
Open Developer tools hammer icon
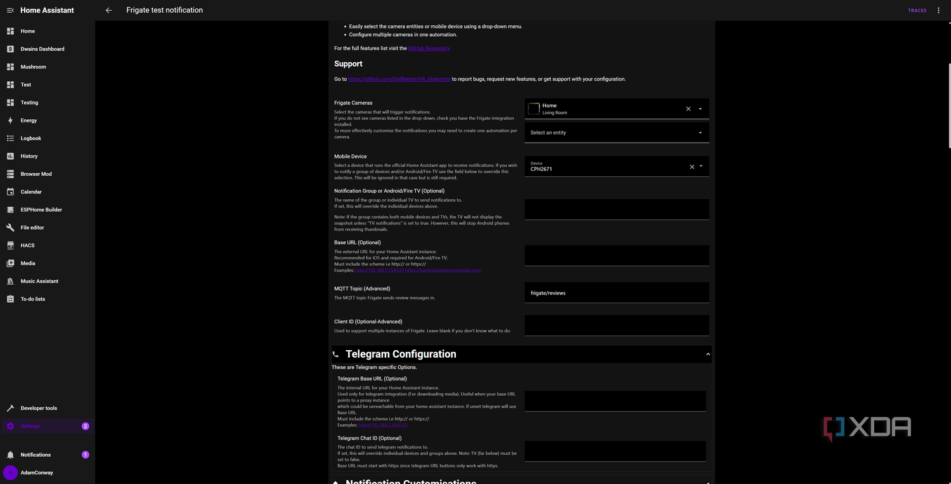(x=10, y=409)
